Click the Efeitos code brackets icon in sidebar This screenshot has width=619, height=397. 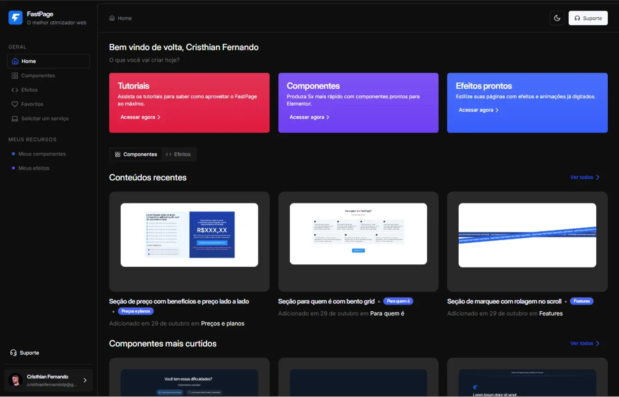coord(15,90)
